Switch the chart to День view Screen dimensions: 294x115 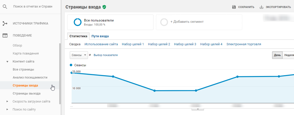coord(277,55)
